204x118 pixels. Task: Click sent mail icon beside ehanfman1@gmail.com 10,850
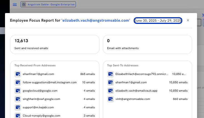(x=110, y=82)
